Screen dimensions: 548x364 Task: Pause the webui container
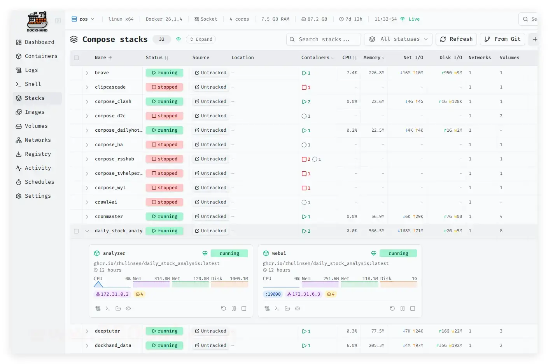point(403,308)
